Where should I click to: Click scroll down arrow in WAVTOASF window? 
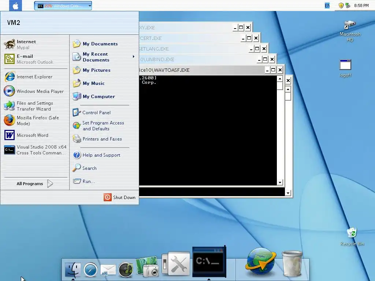pos(280,182)
